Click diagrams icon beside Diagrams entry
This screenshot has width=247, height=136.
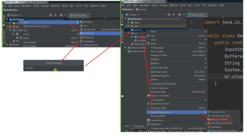(148, 124)
